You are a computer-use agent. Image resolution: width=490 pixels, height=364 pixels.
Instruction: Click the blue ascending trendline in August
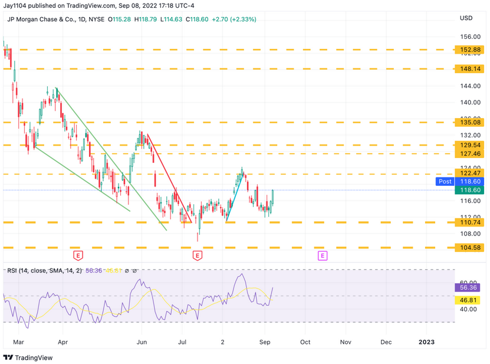pos(234,197)
